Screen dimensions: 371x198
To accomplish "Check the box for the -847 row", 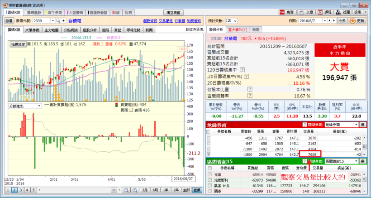I will tap(209, 144).
